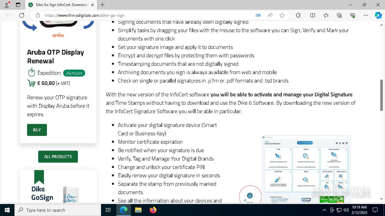
Task: Click scrollbar down arrow
Action: tap(382, 199)
